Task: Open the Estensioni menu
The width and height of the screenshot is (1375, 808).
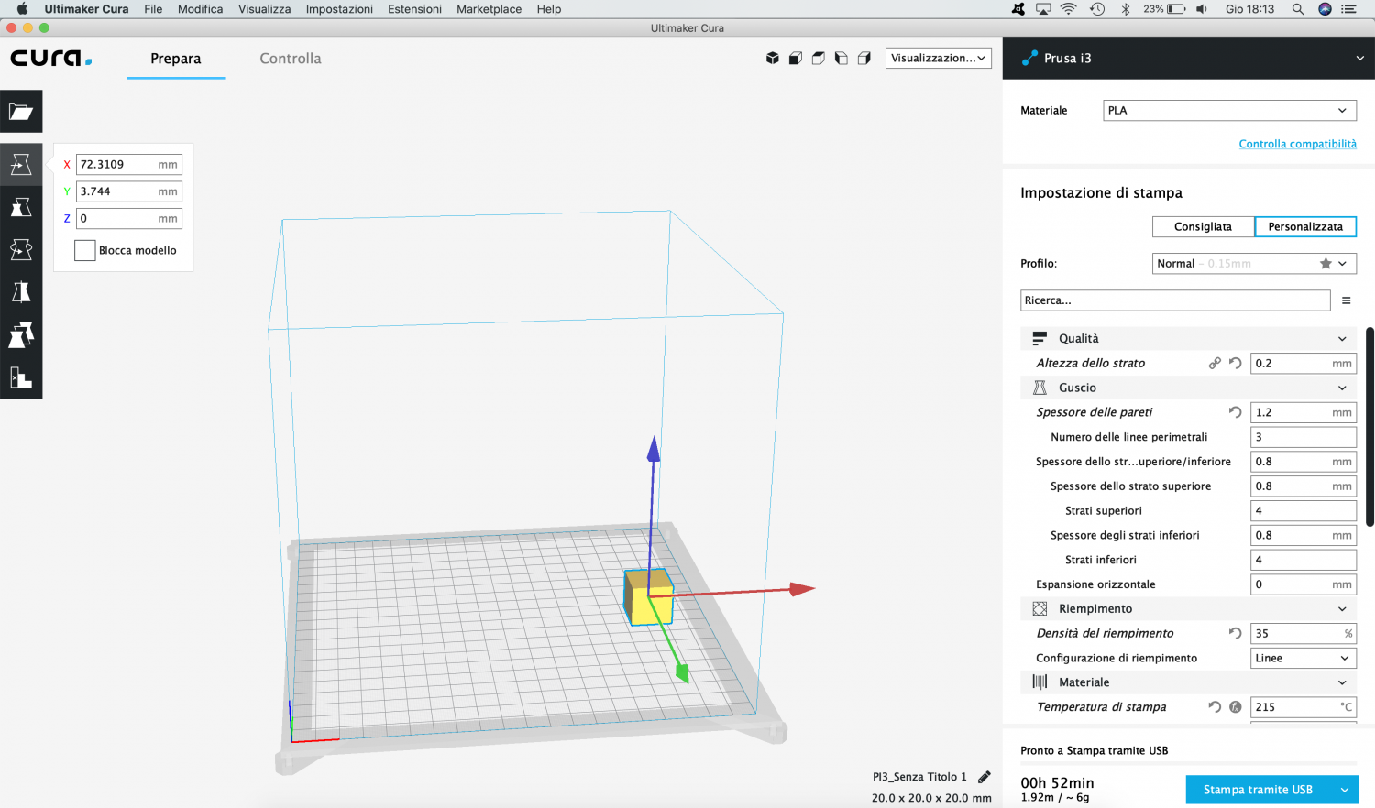Action: click(x=414, y=9)
